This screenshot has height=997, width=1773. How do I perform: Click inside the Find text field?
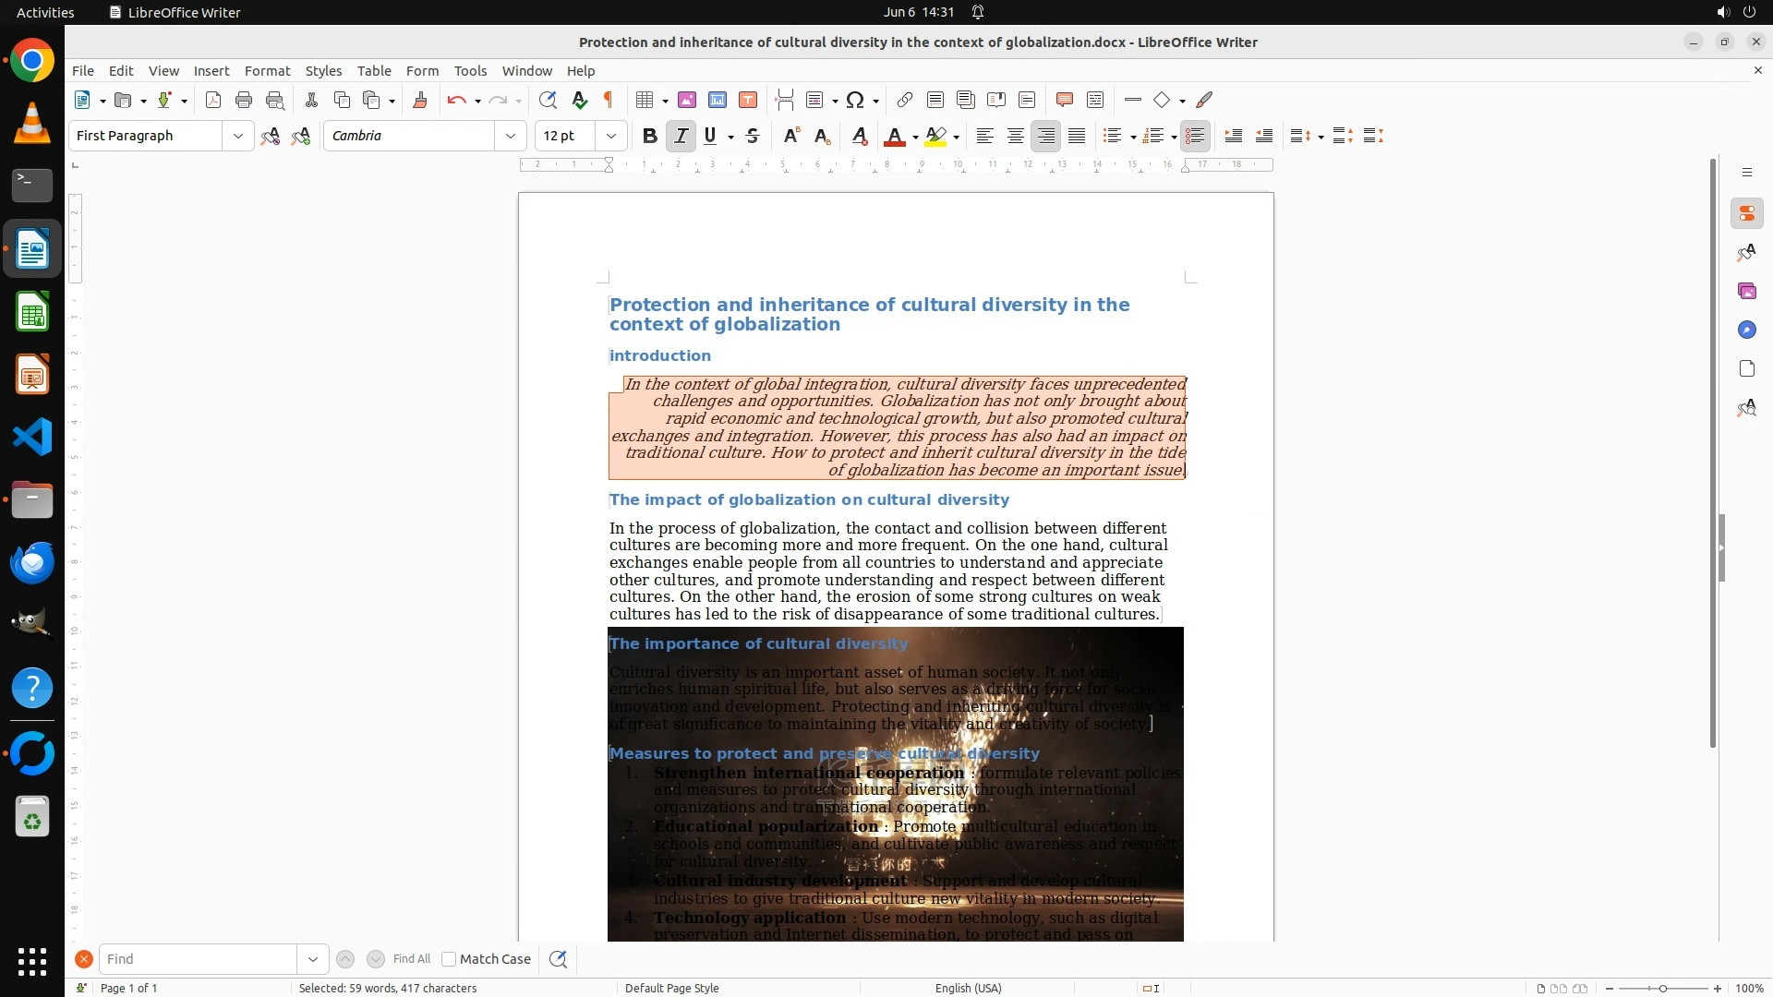198,959
